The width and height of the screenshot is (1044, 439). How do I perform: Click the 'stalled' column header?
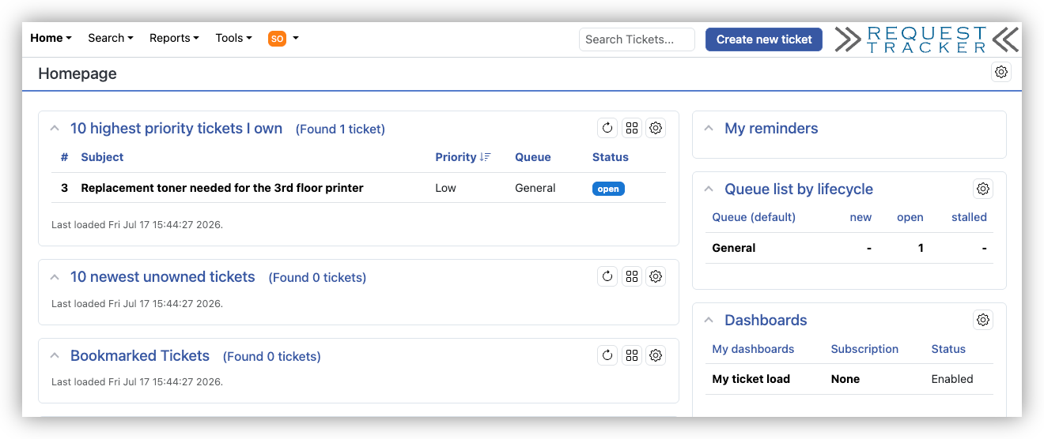coord(969,217)
